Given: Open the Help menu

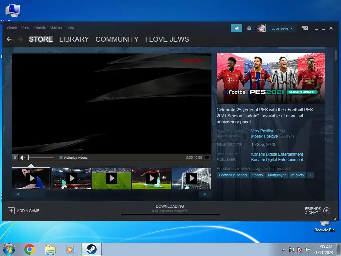Looking at the screenshot, I should (x=70, y=27).
